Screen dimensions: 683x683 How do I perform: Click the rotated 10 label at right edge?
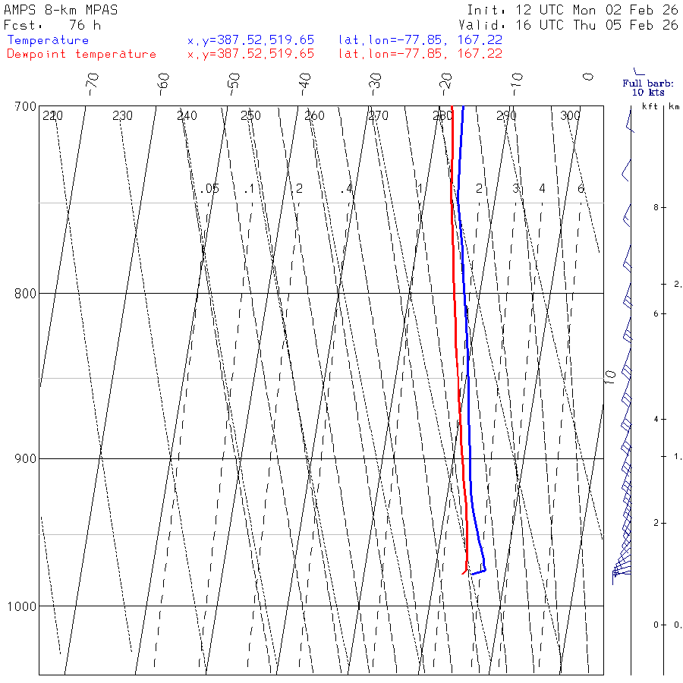tap(610, 376)
